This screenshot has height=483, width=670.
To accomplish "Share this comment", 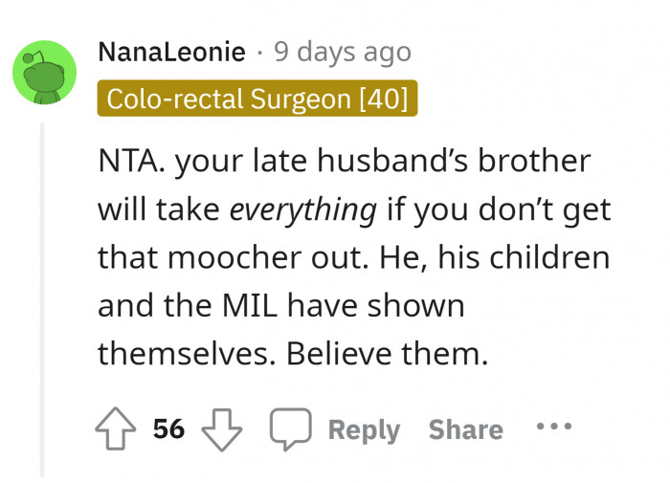I will [x=465, y=429].
